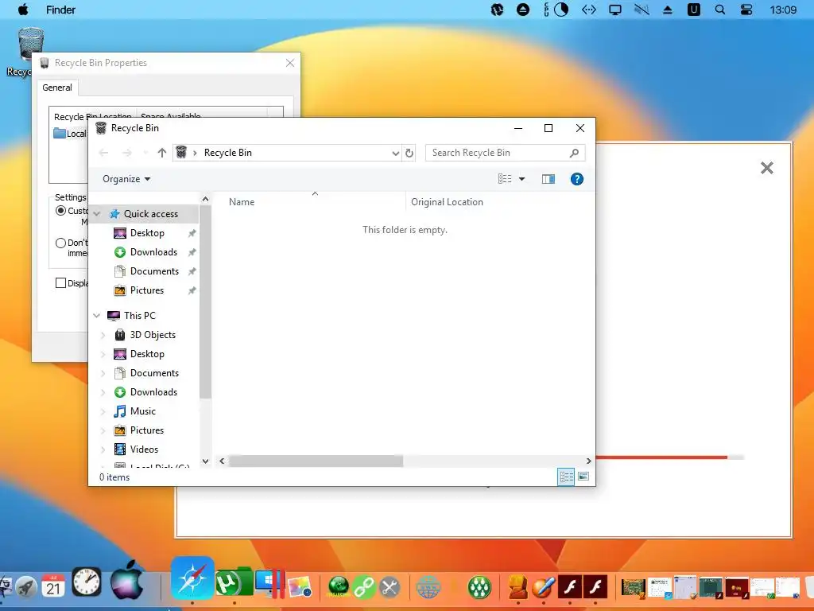Expand 3D Objects under This PC
Image resolution: width=814 pixels, height=611 pixels.
click(x=103, y=335)
